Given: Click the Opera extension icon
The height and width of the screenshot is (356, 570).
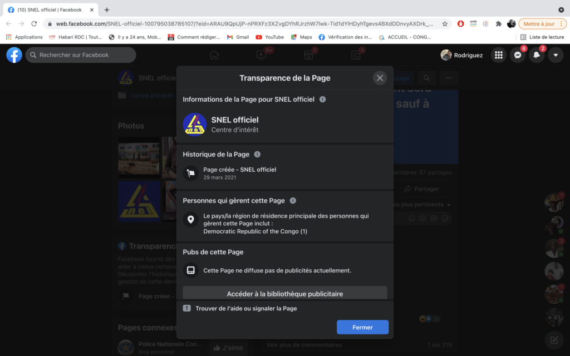Looking at the screenshot, I should (x=460, y=23).
